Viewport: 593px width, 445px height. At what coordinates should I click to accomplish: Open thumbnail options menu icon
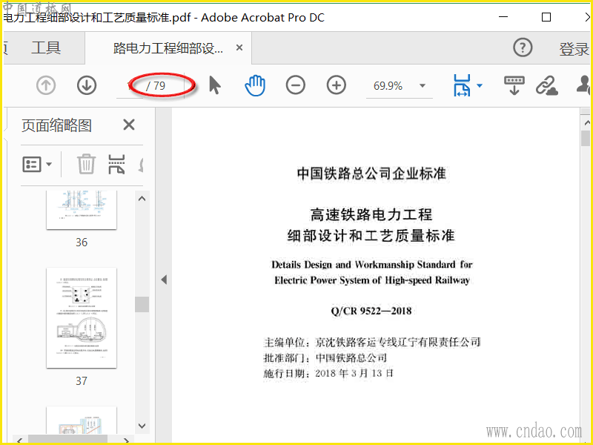(37, 164)
